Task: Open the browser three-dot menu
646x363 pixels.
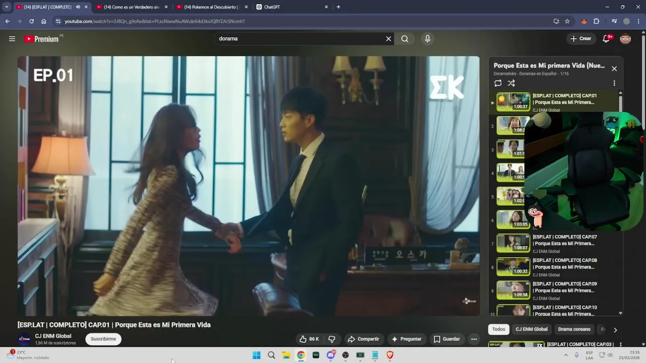Action: point(639,21)
